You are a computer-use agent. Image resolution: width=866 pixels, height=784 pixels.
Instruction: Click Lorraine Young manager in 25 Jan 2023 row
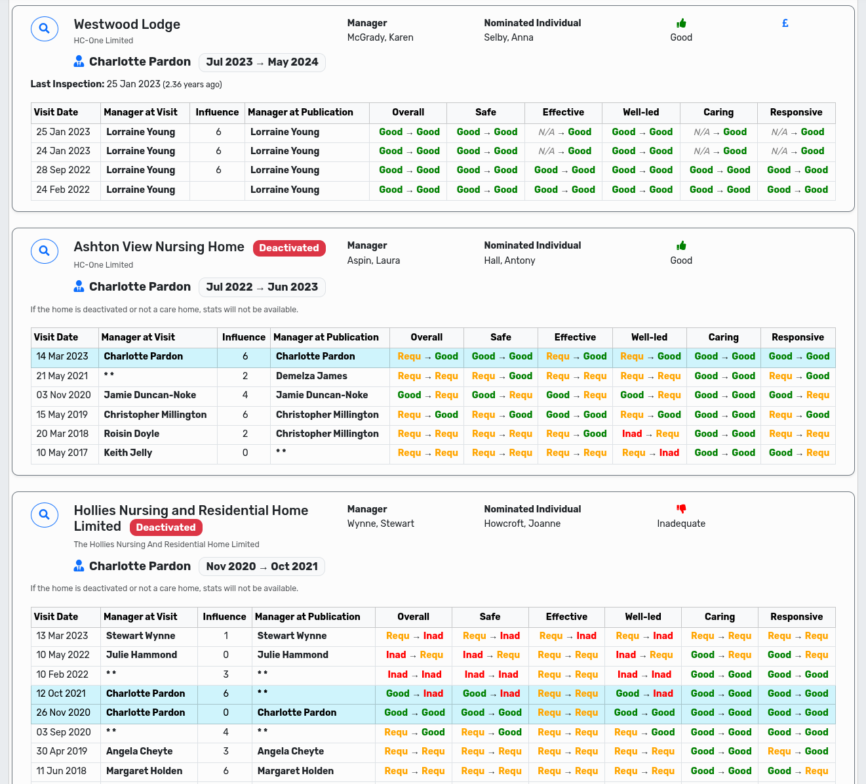tap(140, 133)
